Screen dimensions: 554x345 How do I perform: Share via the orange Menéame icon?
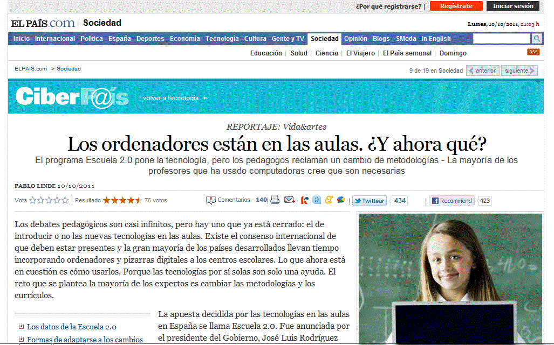[x=329, y=200]
